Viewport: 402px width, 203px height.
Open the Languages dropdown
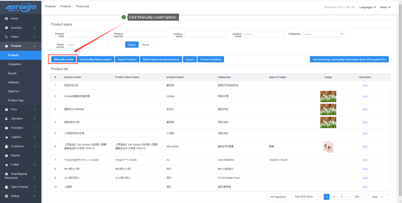point(367,7)
